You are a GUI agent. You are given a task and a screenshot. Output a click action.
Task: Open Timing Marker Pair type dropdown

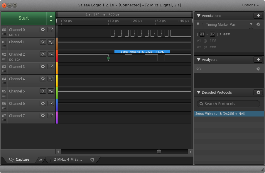click(251, 24)
